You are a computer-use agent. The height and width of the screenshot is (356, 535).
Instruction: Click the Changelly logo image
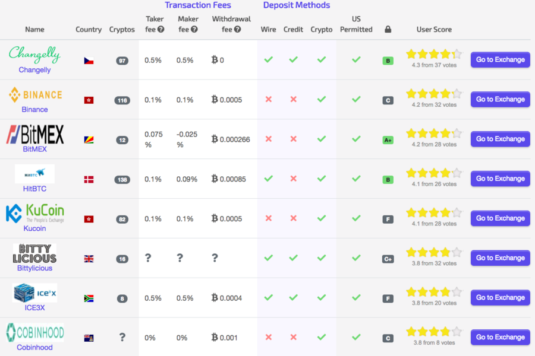click(x=34, y=54)
